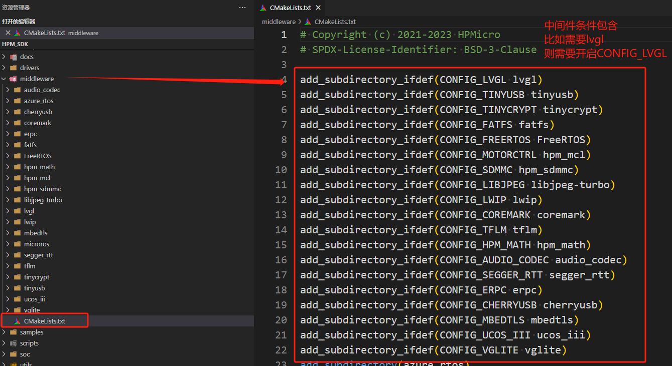This screenshot has height=366, width=672.
Task: Click CMake file icon in explorer tree
Action: [x=18, y=321]
